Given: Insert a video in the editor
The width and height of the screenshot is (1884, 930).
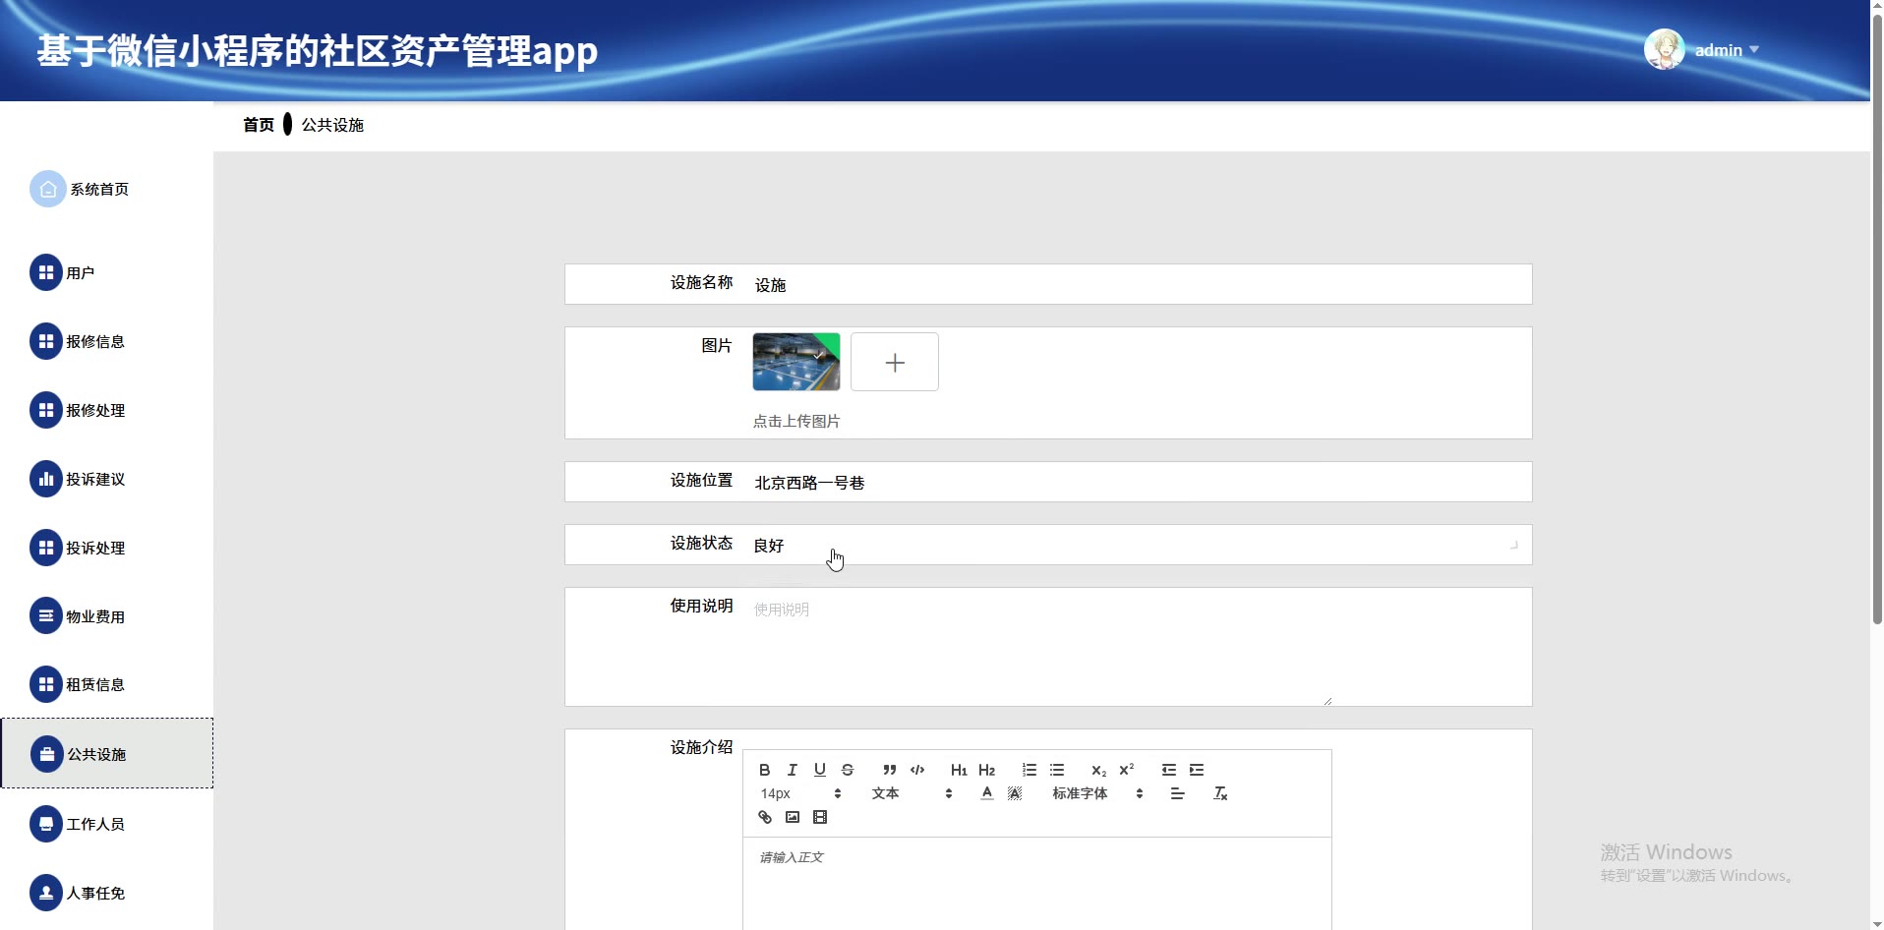Looking at the screenshot, I should tap(820, 817).
